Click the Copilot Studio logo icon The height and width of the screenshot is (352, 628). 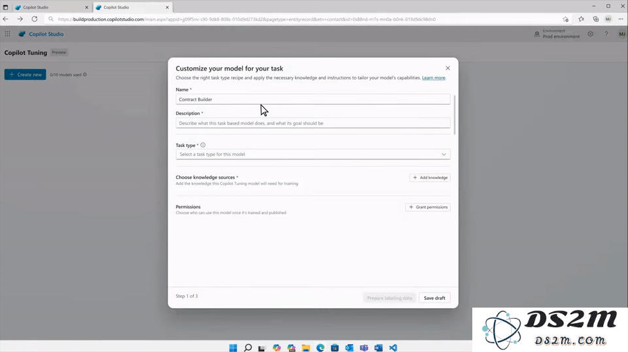coord(22,34)
